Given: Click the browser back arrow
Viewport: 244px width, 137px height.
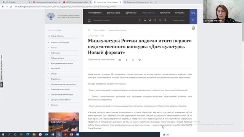Looking at the screenshot, I should coord(3,7).
